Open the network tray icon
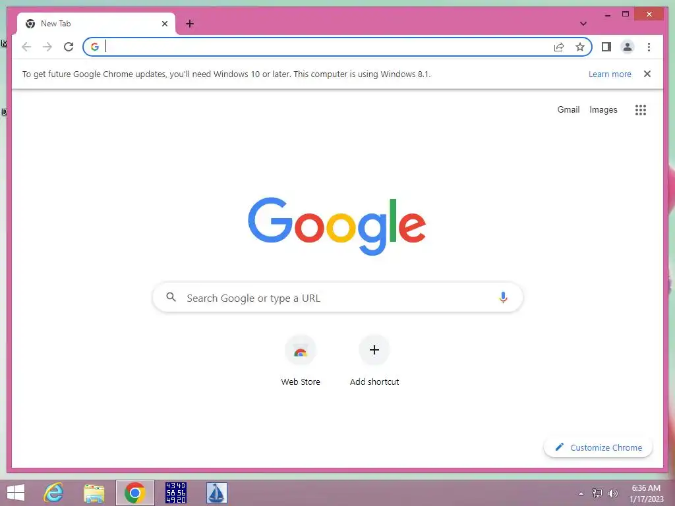The image size is (675, 506). pyautogui.click(x=597, y=493)
